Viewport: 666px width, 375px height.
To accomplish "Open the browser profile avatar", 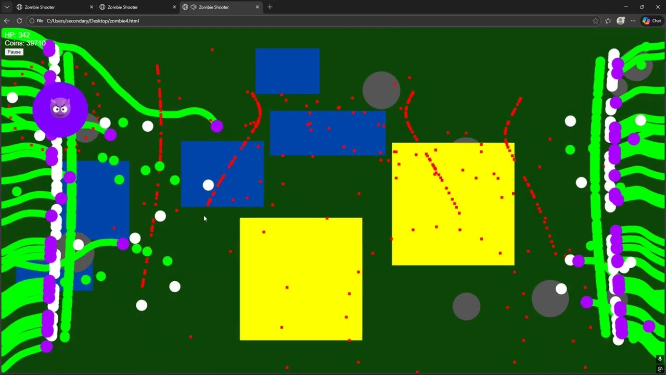I will click(x=620, y=21).
